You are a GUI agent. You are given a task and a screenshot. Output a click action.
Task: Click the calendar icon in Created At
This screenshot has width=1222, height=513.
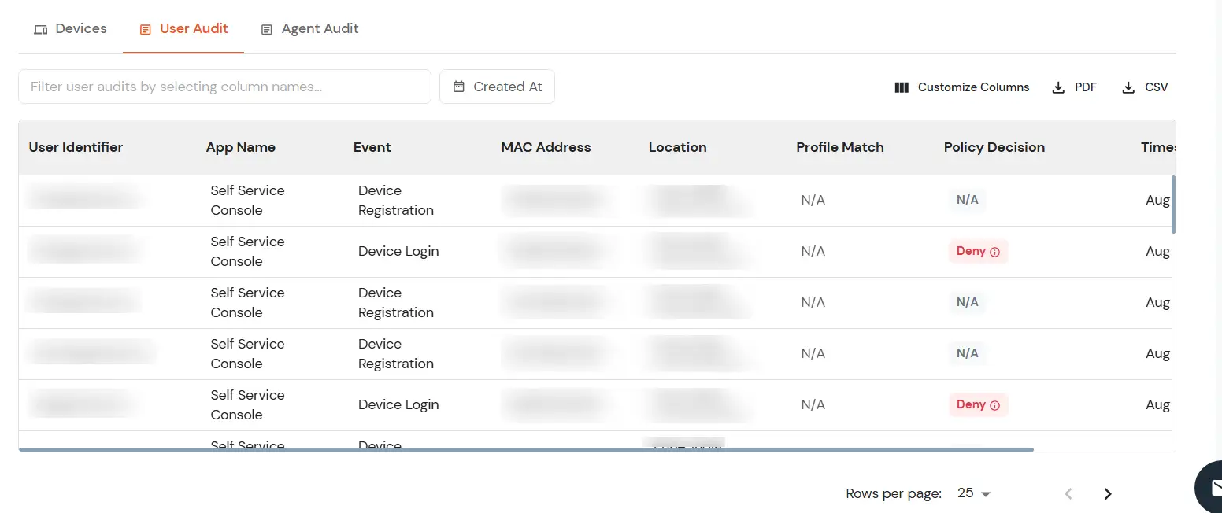pyautogui.click(x=459, y=87)
